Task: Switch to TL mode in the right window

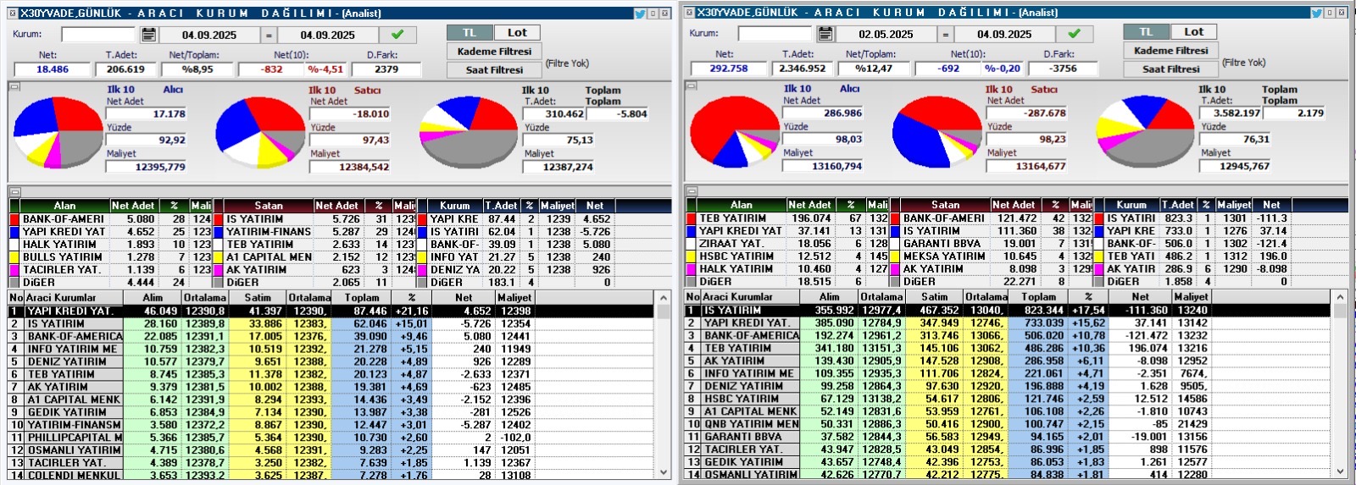Action: [1146, 32]
